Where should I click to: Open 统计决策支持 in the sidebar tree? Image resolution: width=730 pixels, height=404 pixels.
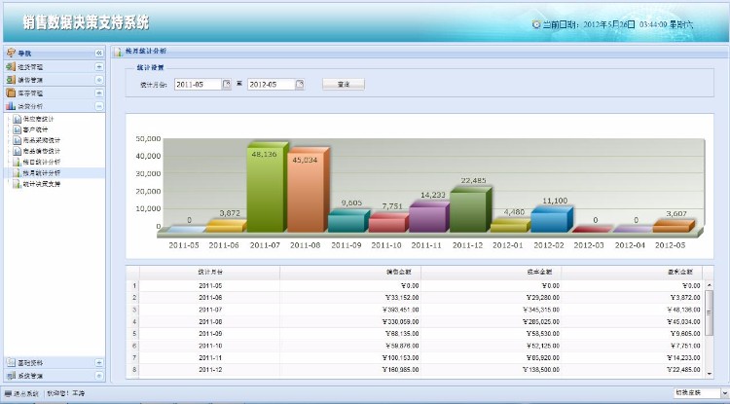click(x=41, y=183)
